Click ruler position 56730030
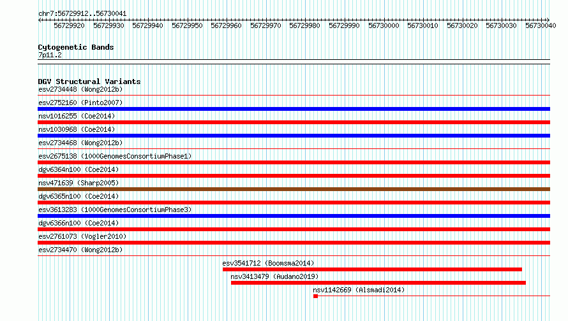Image resolution: width=568 pixels, height=321 pixels. pyautogui.click(x=502, y=25)
